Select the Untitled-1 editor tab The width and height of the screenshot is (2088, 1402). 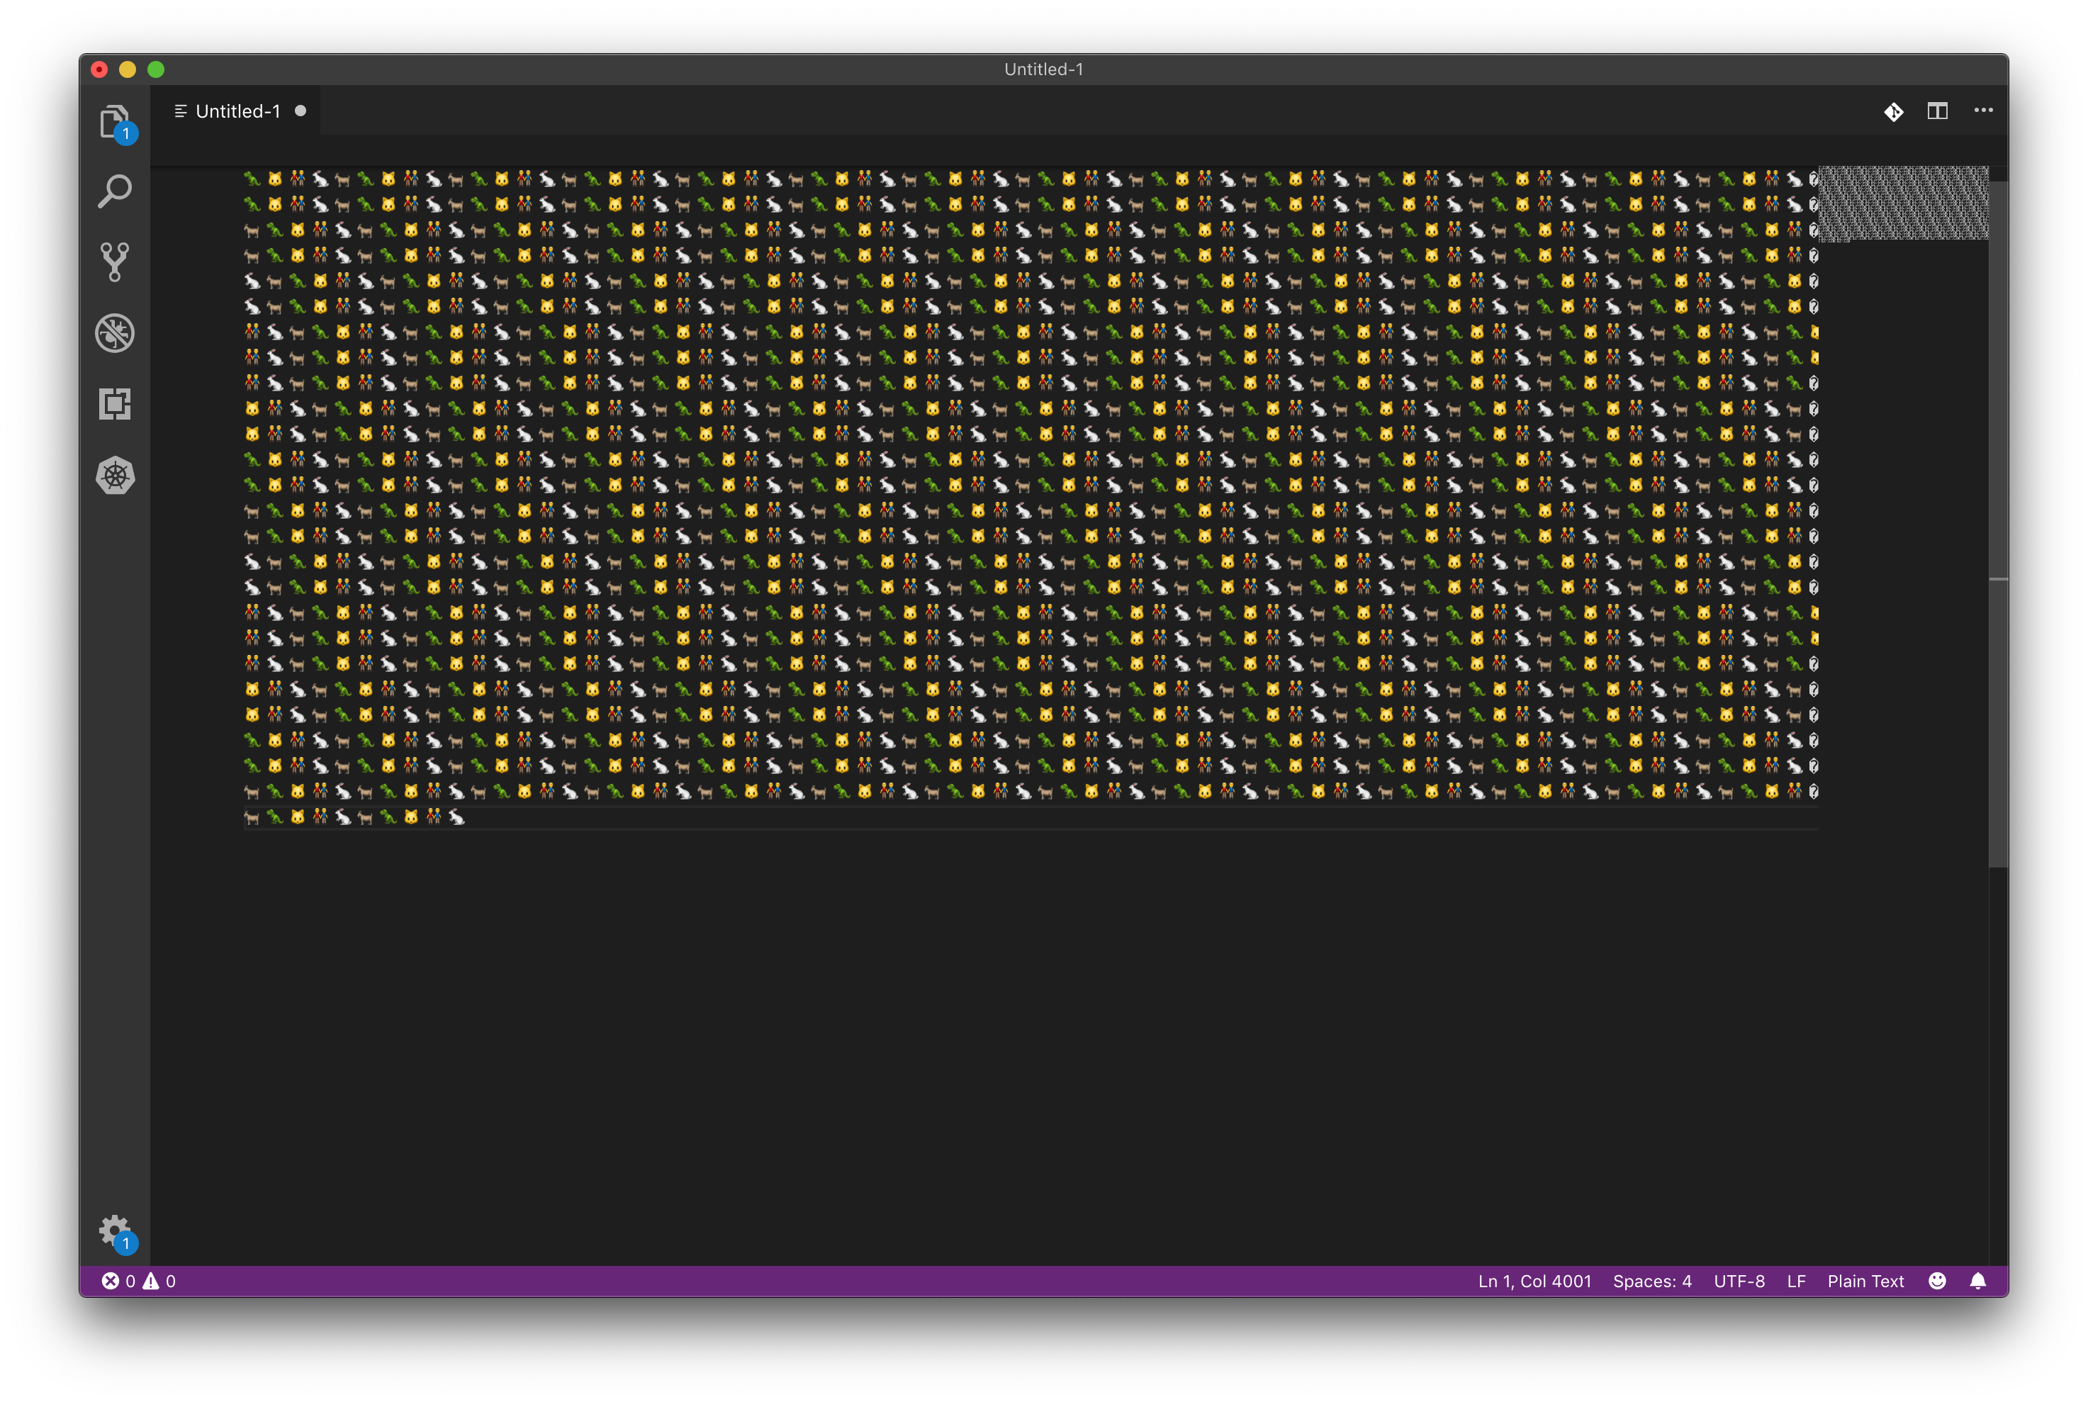237,112
